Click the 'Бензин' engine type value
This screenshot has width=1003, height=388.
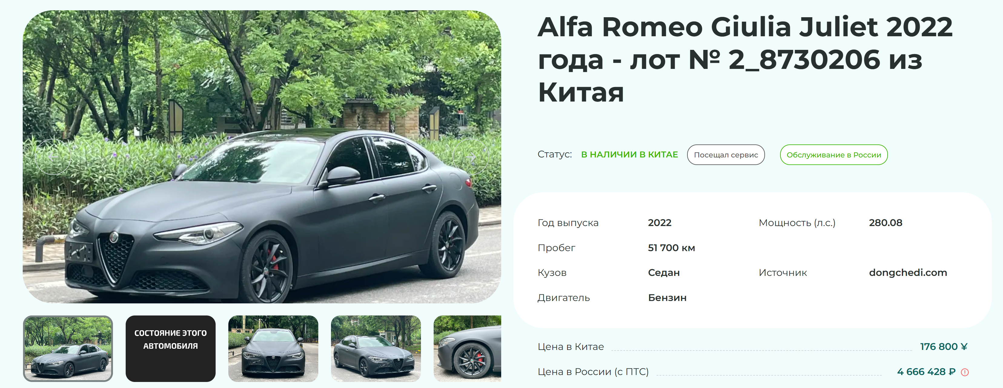(x=667, y=298)
